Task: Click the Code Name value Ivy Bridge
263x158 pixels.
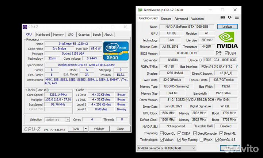Action: (x=60, y=48)
